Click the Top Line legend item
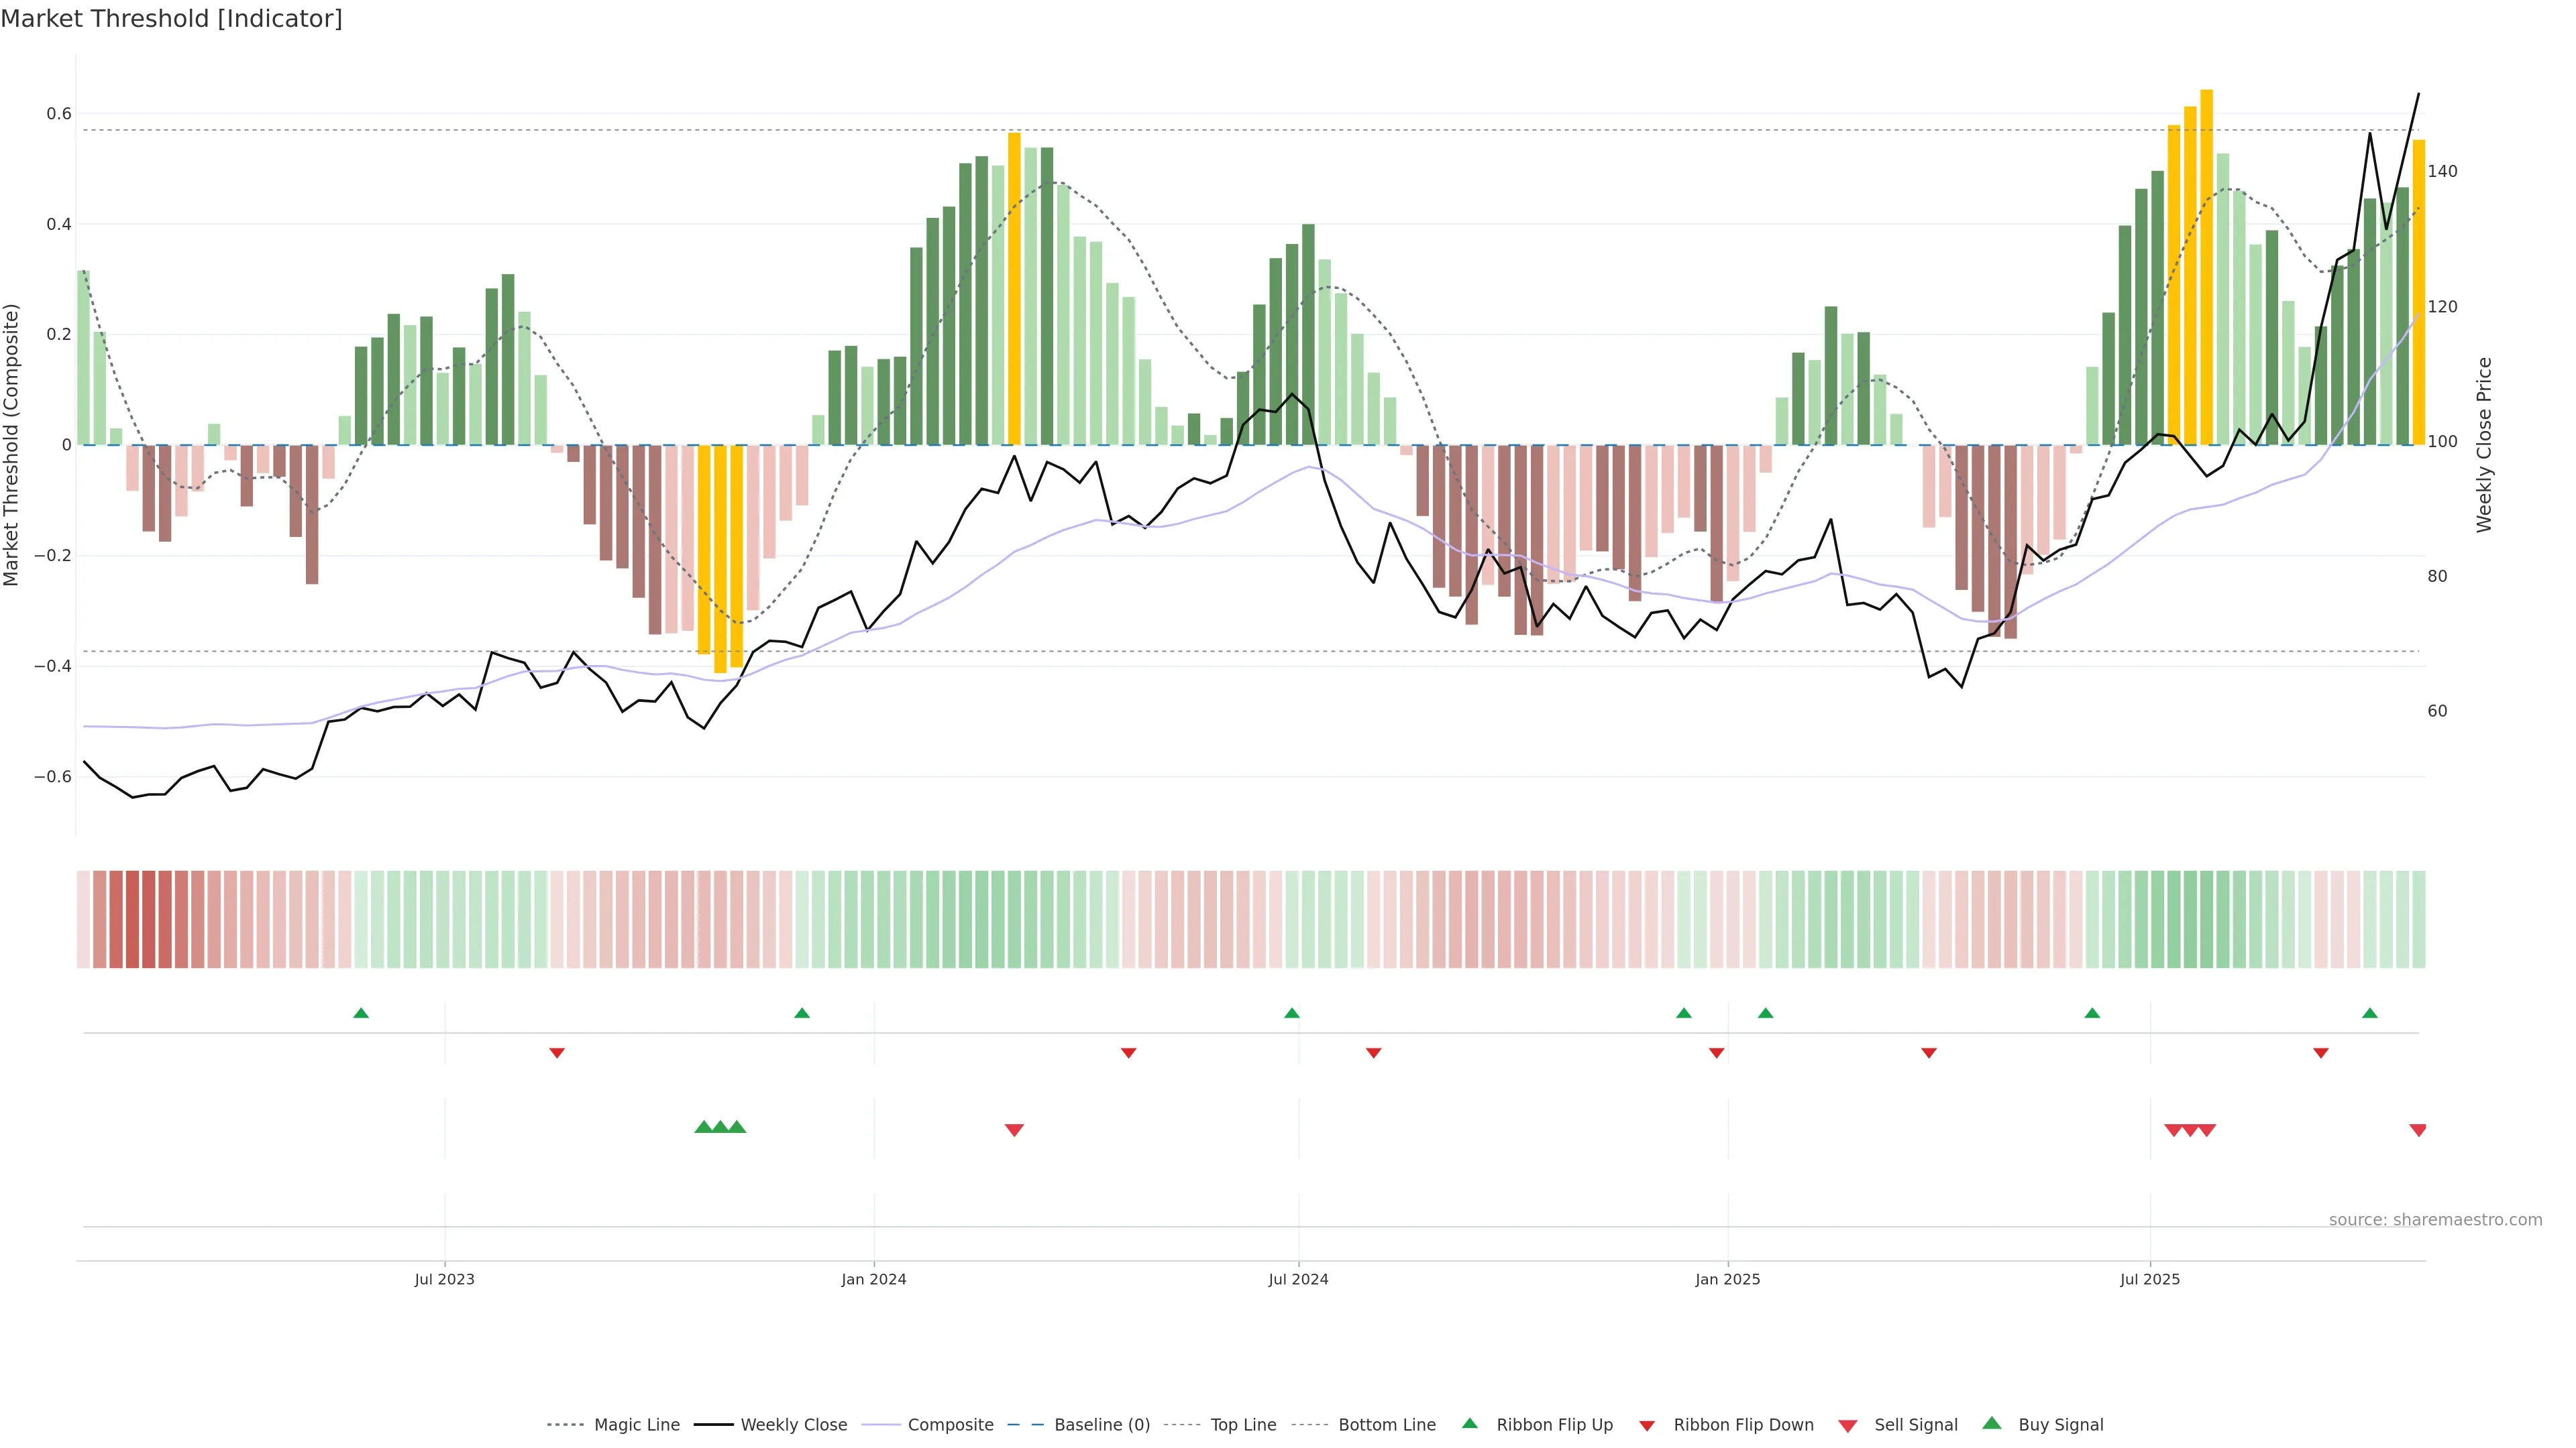The height and width of the screenshot is (1448, 2576). (1243, 1425)
